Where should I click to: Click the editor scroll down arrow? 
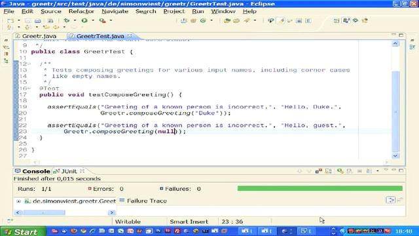coord(395,156)
